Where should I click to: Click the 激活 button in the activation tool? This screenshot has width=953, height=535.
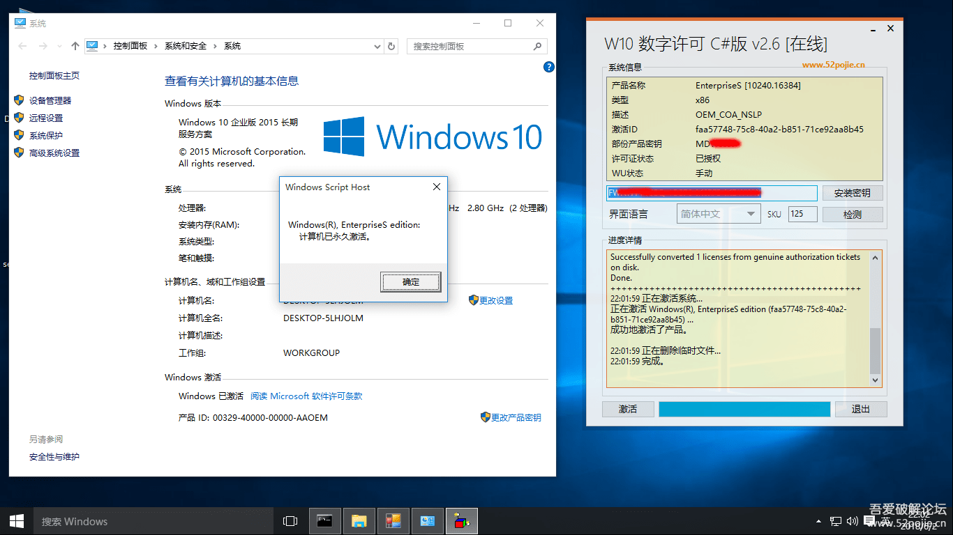[628, 409]
